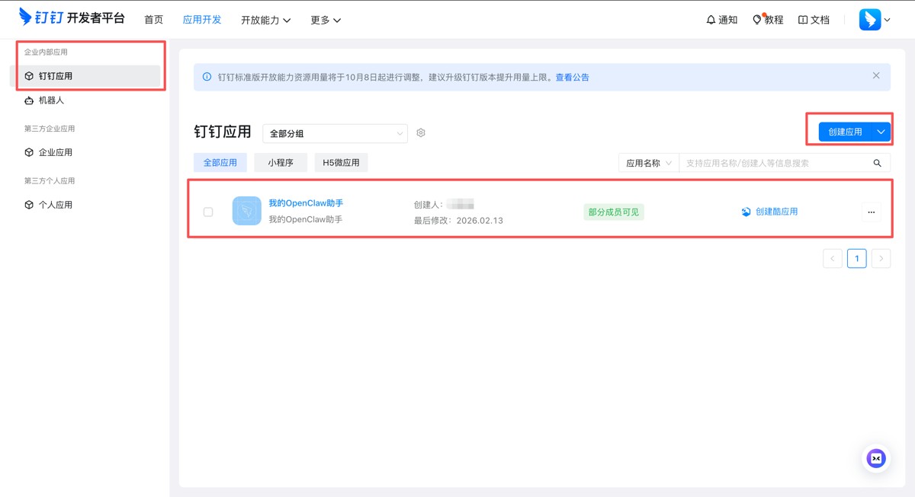Open the floating assistant chat icon
Image resolution: width=915 pixels, height=497 pixels.
click(876, 458)
